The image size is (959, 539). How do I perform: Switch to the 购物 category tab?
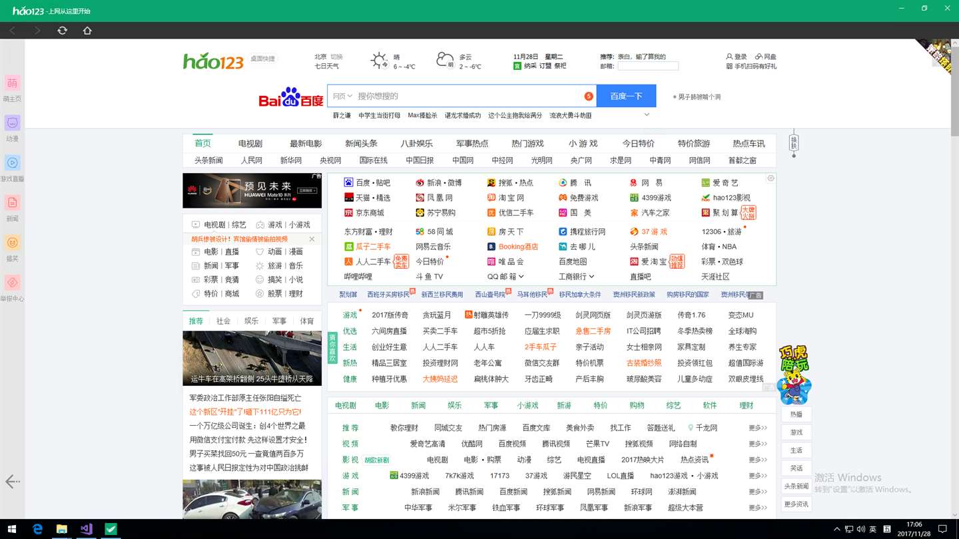(x=637, y=405)
